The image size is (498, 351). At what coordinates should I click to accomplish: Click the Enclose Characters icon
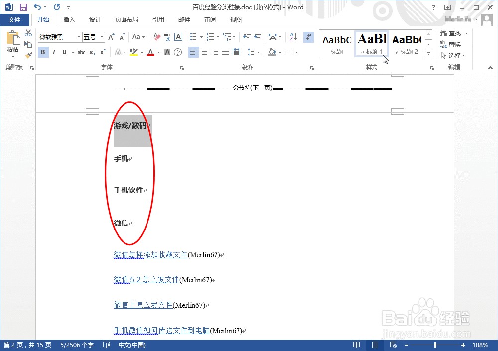pos(178,52)
